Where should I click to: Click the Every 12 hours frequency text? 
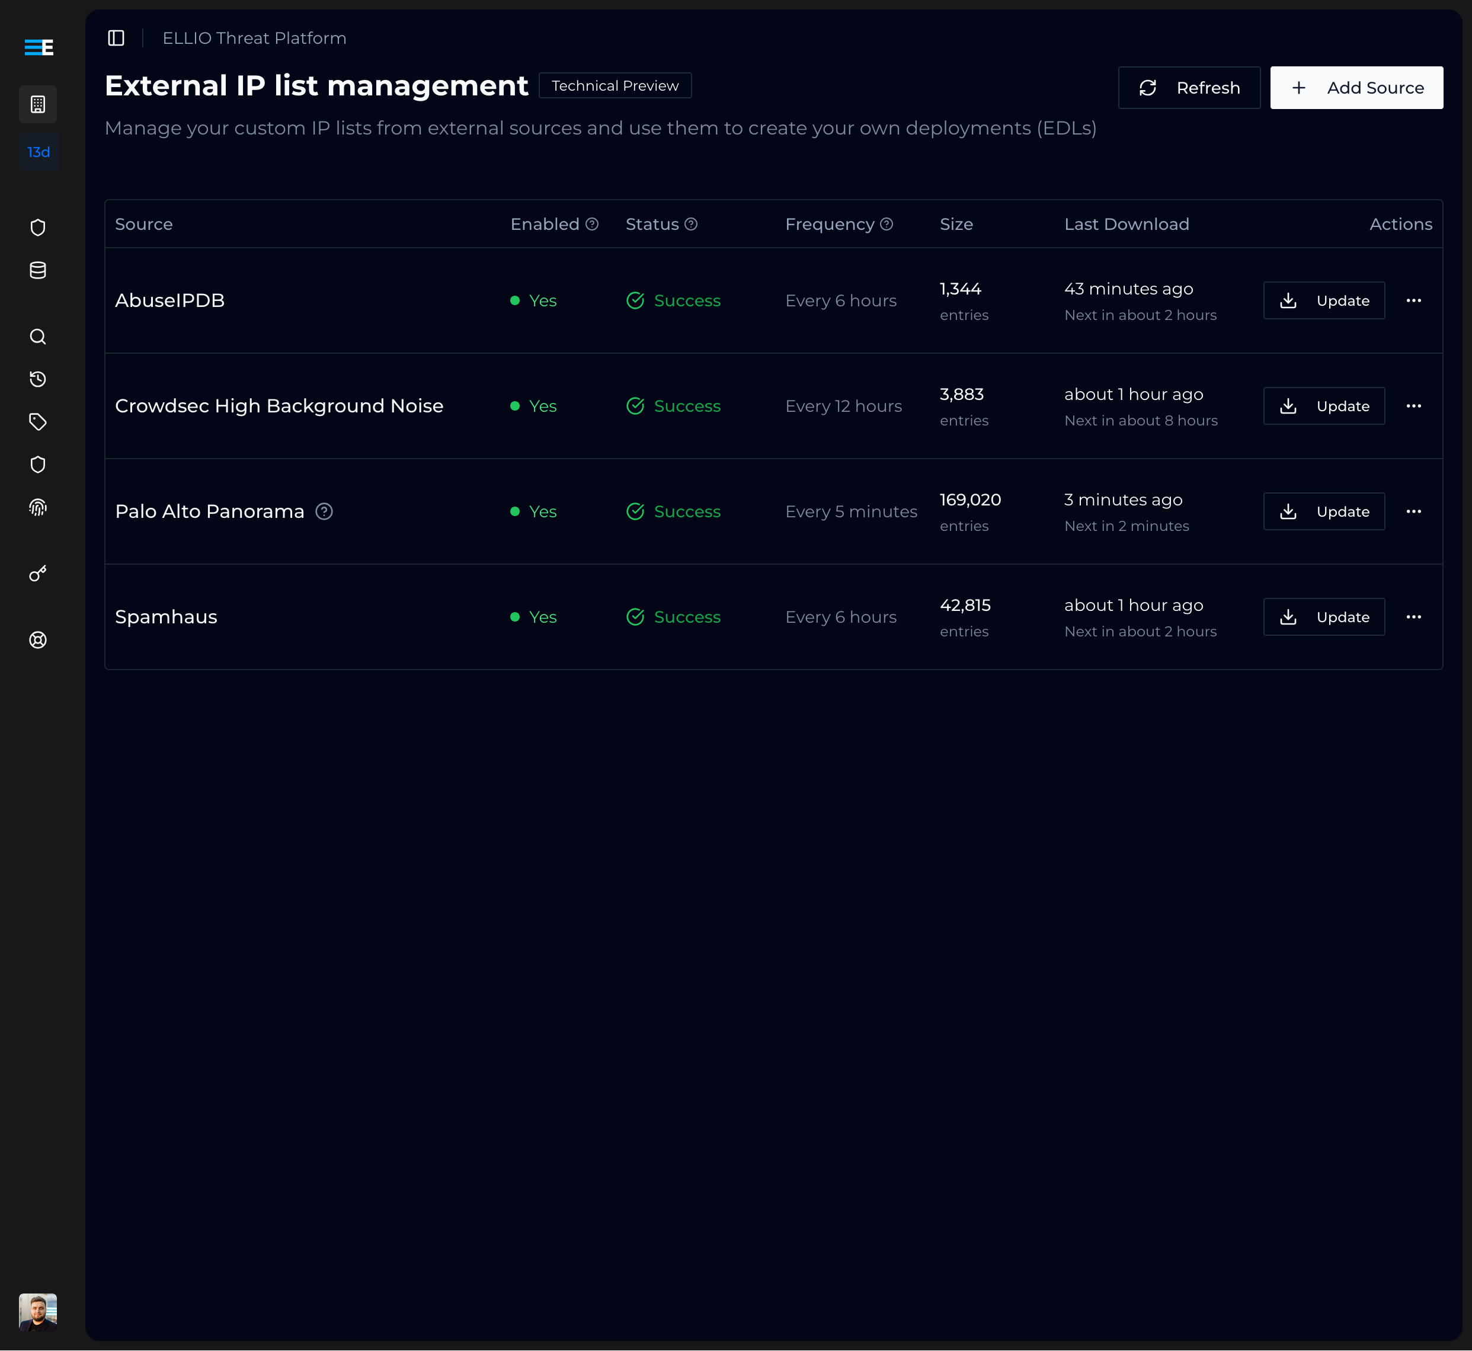coord(844,406)
